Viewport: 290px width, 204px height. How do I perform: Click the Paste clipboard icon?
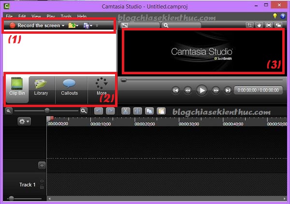[x=161, y=111]
